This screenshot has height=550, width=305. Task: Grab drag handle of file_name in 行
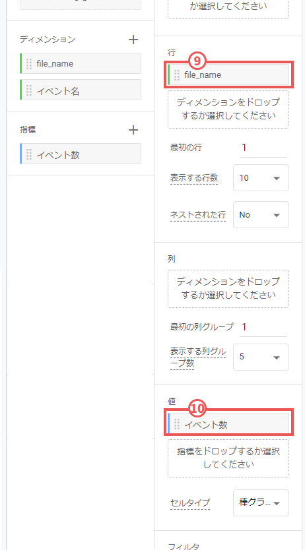pos(177,75)
